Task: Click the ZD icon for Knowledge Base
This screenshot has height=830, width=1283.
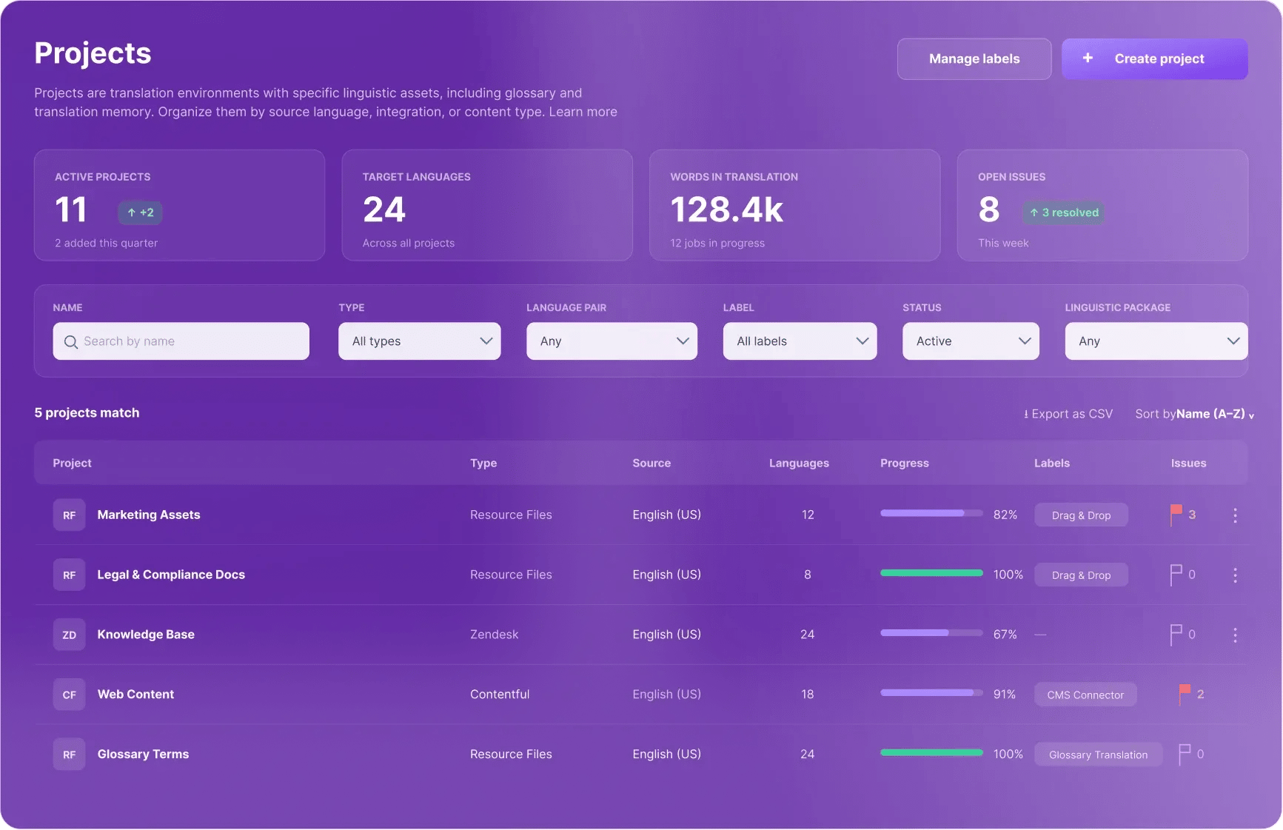Action: pyautogui.click(x=69, y=635)
